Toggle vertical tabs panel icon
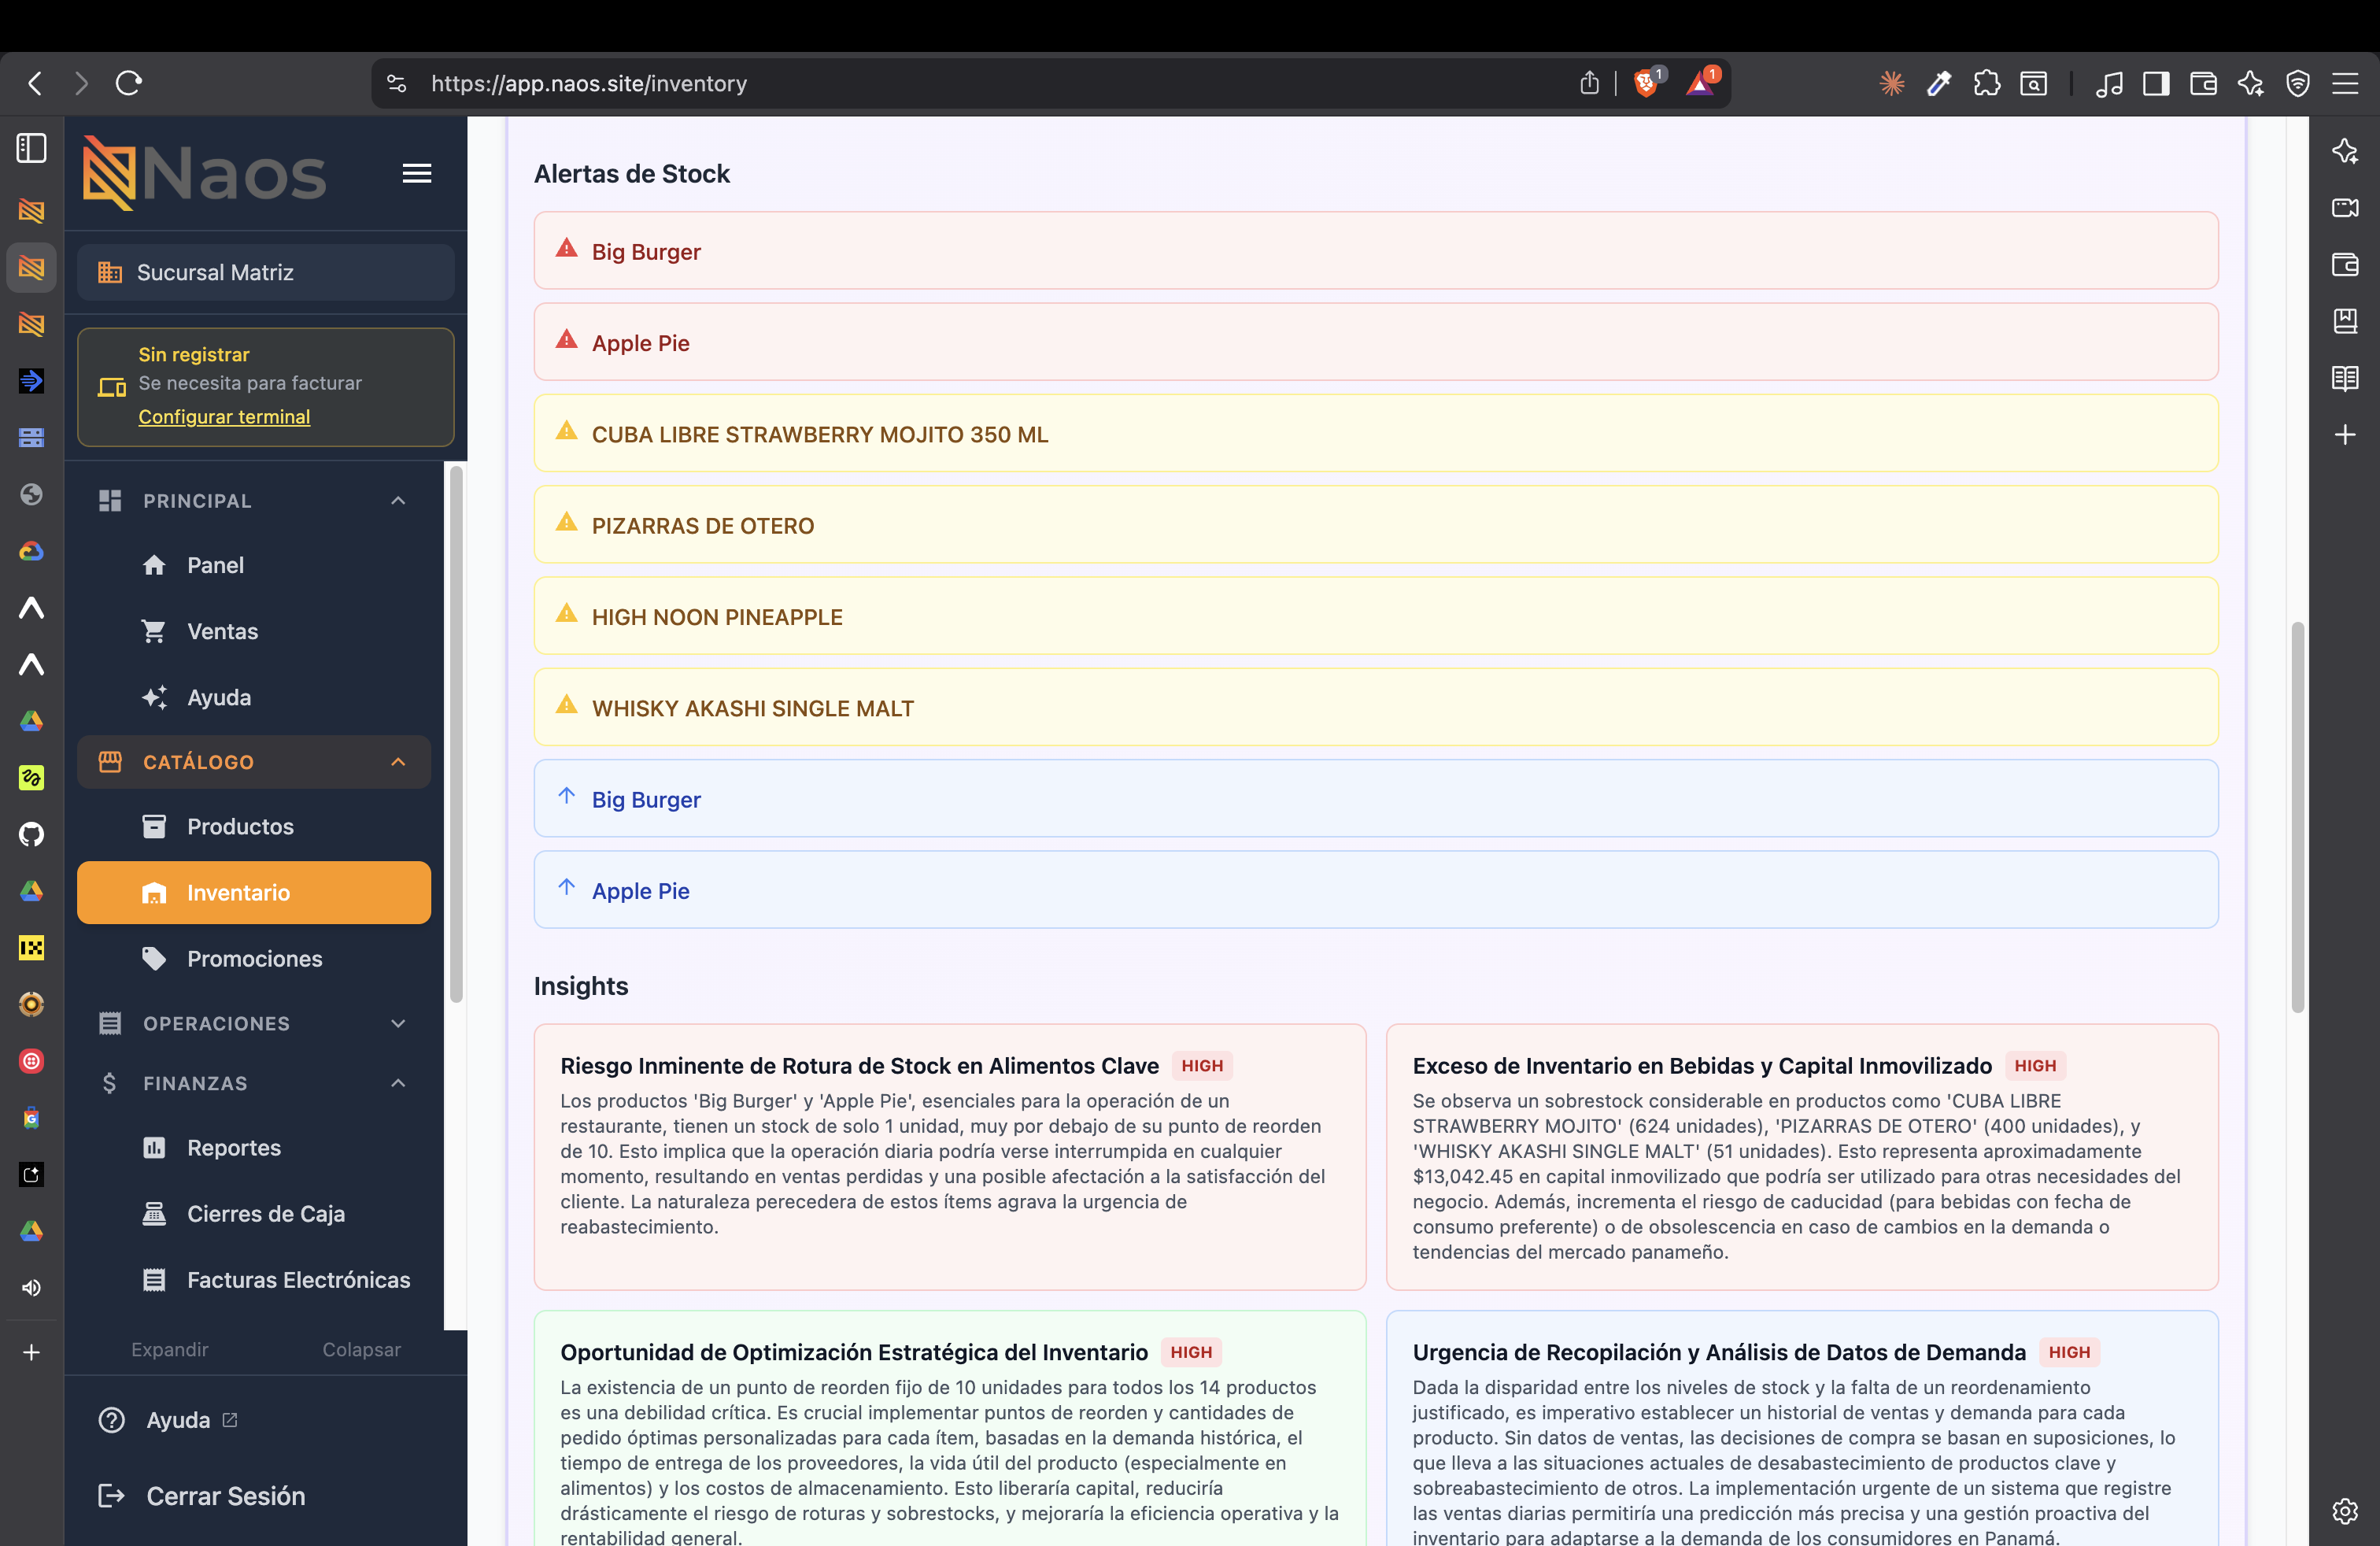2380x1546 pixels. click(31, 148)
